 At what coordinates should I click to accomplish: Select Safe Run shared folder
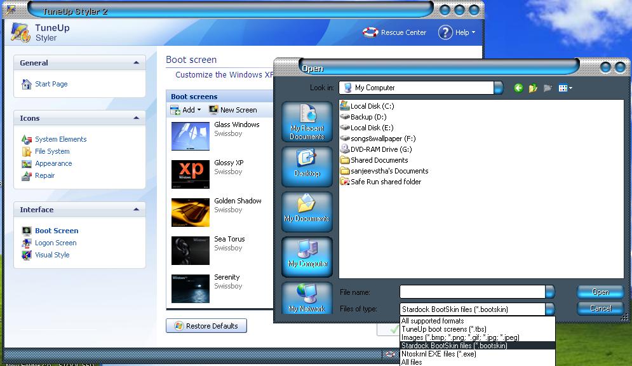[380, 182]
